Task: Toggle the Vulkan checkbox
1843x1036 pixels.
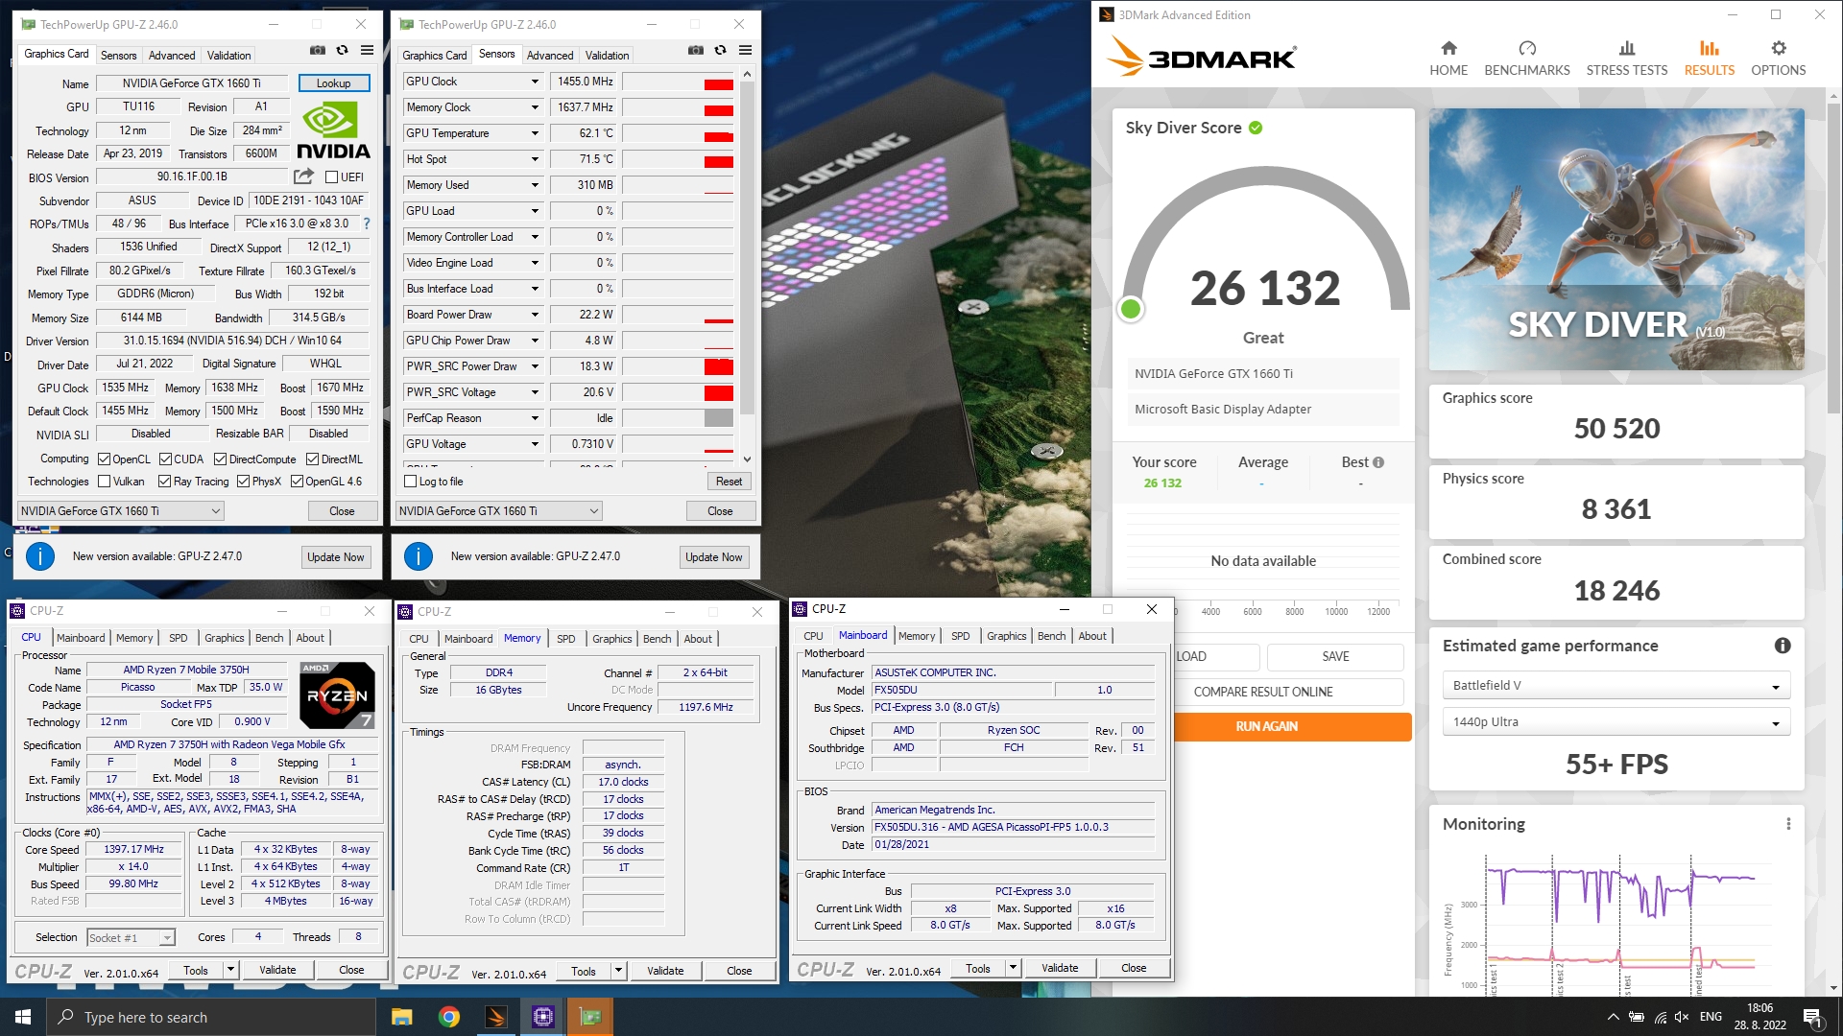Action: pos(104,482)
